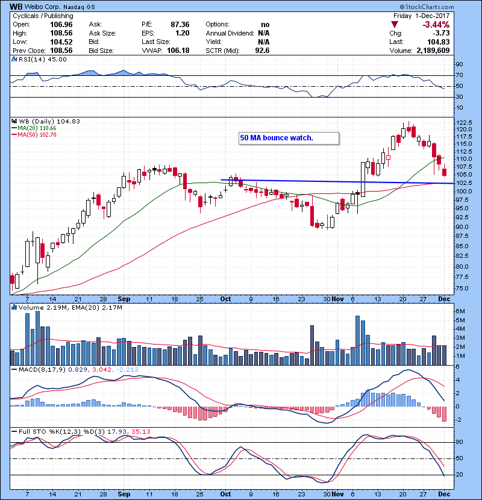This screenshot has height=500, width=482.
Task: Click the SCTR (Mid) value 92.6
Action: 262,51
